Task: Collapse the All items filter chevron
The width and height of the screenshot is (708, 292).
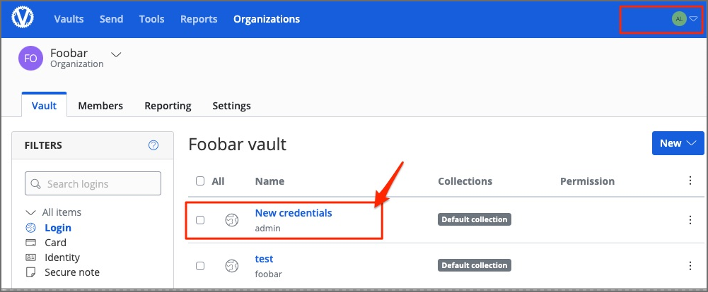Action: [30, 212]
